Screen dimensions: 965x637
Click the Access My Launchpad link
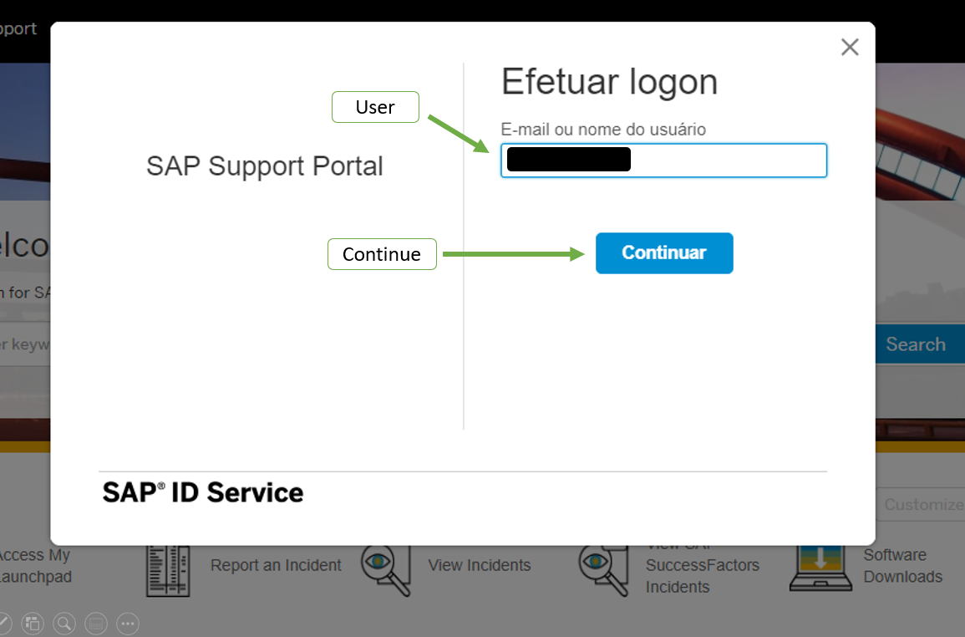click(35, 566)
